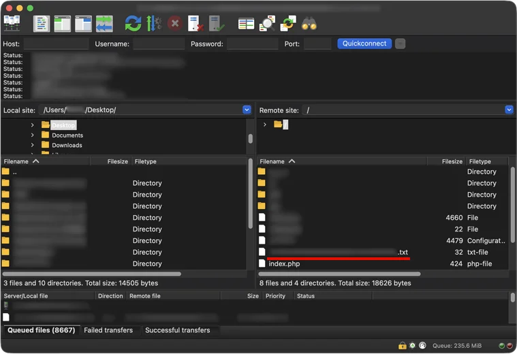
Task: Click the Port input field
Action: pyautogui.click(x=317, y=44)
